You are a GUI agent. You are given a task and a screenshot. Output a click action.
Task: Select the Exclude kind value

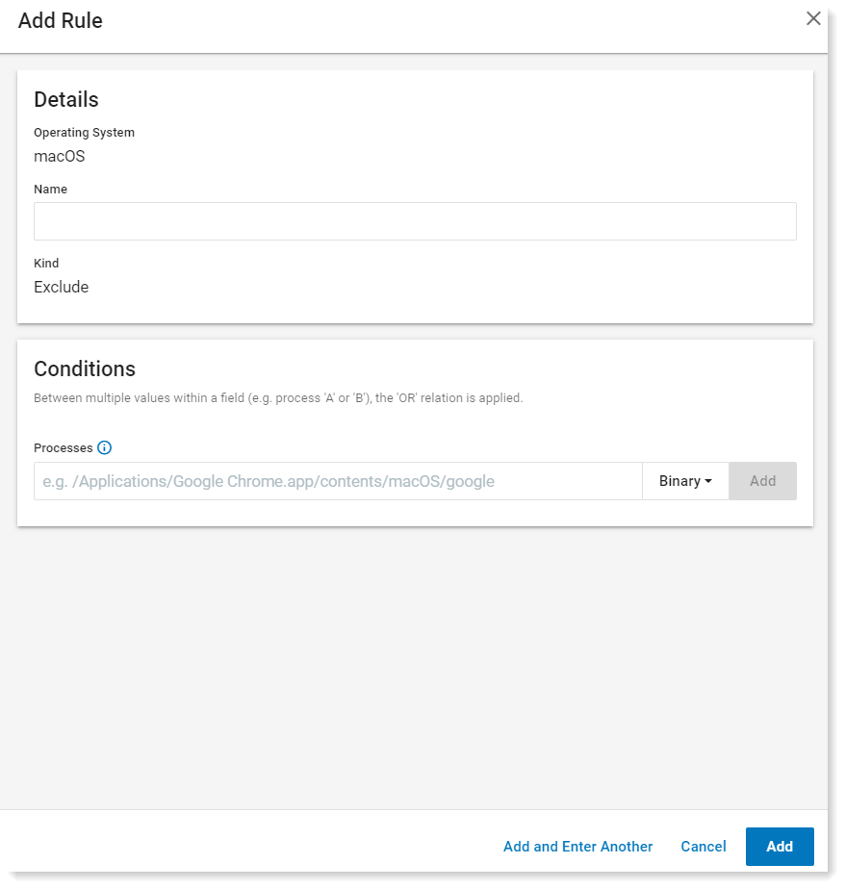pos(62,287)
